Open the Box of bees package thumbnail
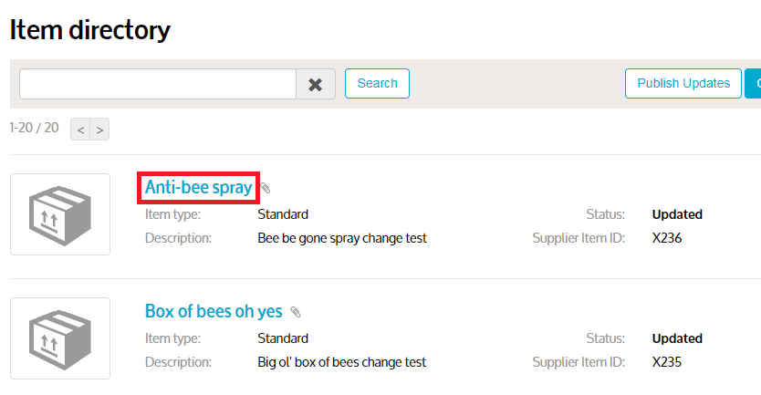The image size is (761, 395). tap(60, 338)
